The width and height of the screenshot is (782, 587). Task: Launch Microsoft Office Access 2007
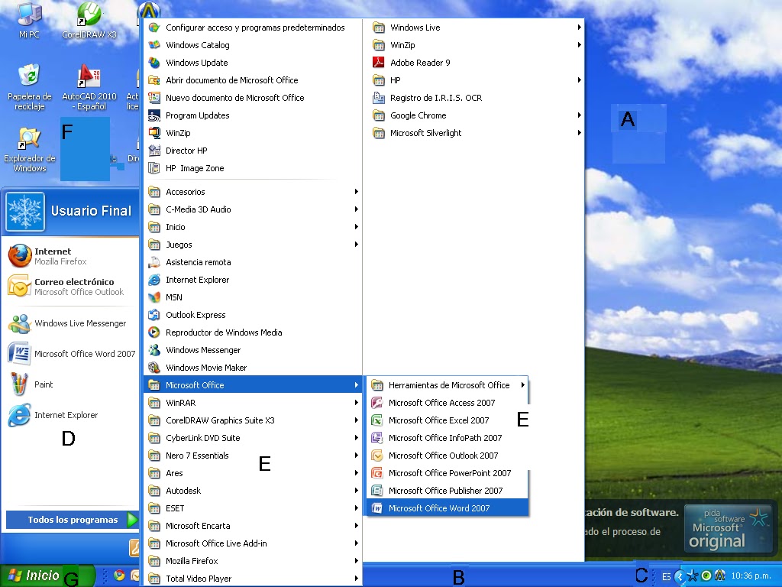[448, 403]
